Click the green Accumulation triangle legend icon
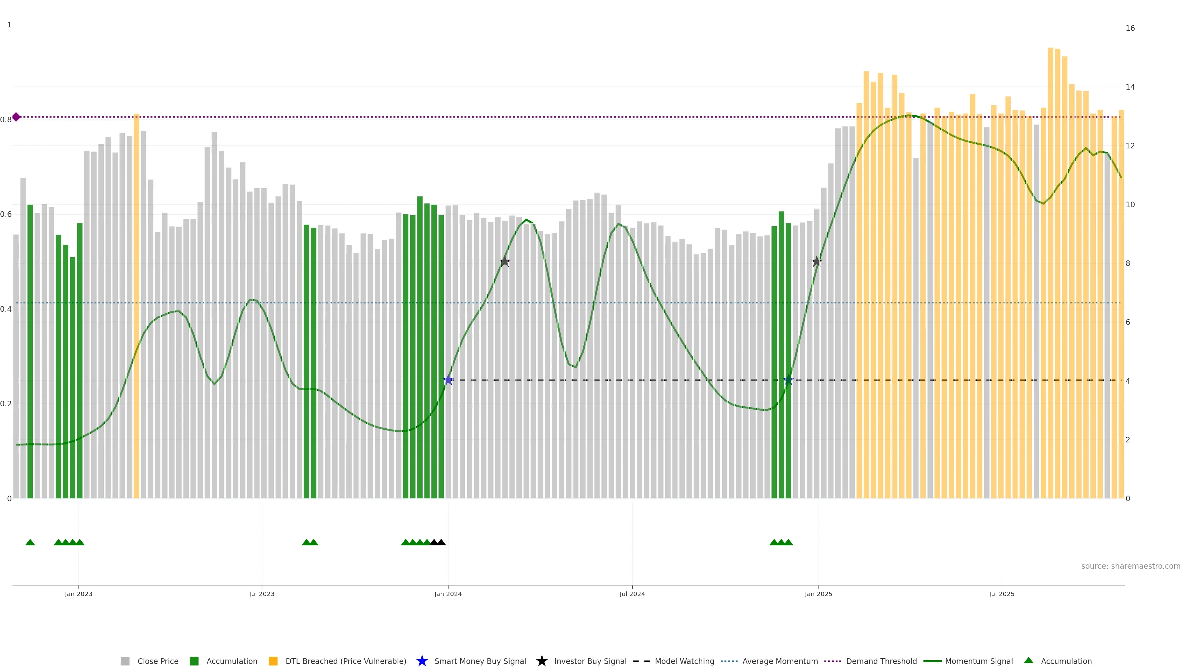 [x=1028, y=660]
